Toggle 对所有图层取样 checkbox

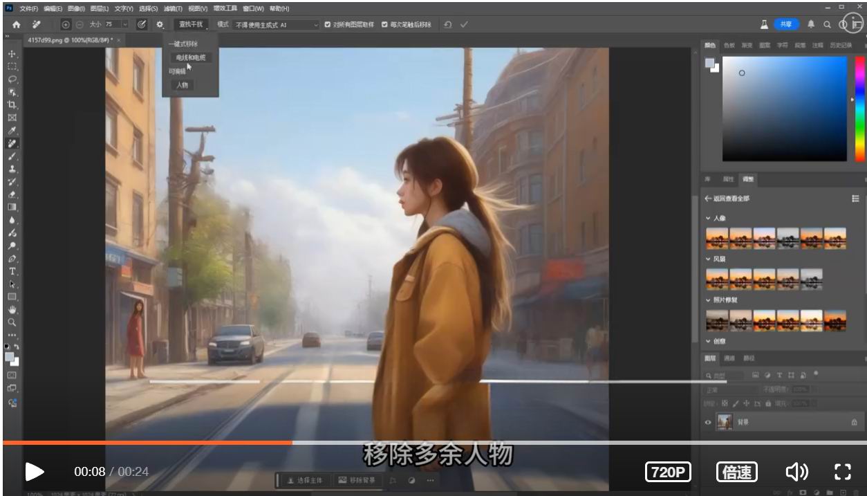pos(328,24)
